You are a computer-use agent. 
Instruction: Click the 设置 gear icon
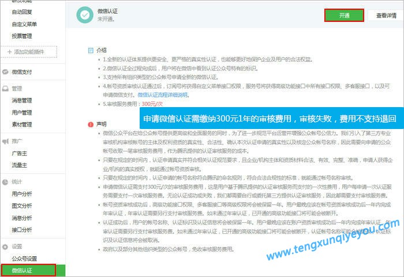(5, 247)
